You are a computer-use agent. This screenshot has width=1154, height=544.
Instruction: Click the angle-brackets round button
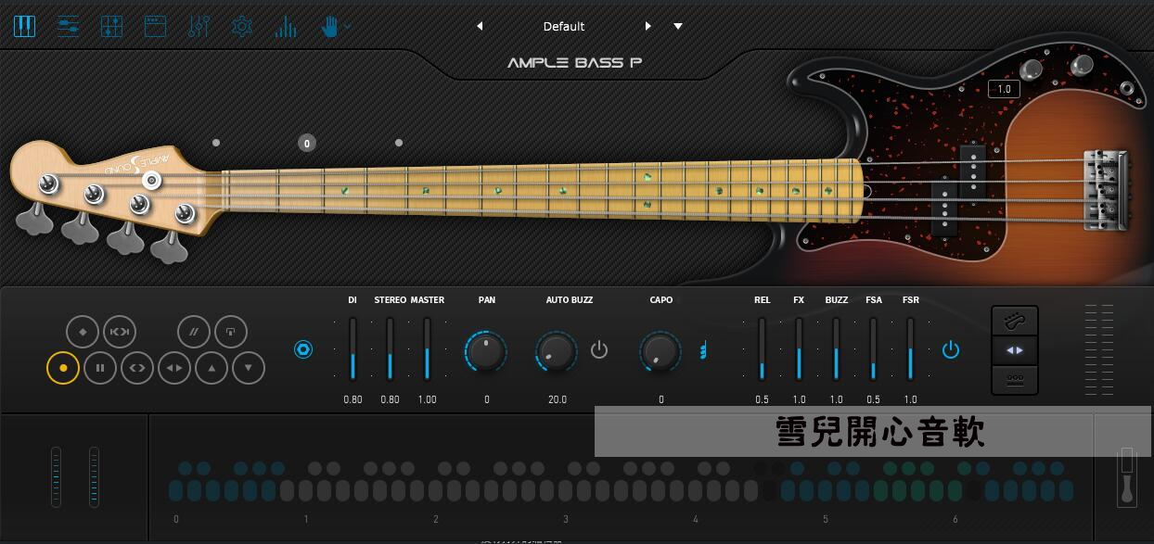coord(137,368)
